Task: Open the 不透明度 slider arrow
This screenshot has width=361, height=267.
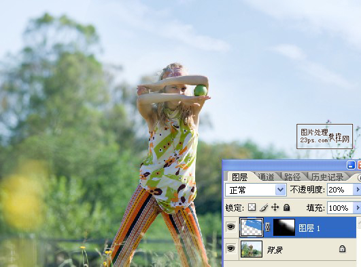Action: [358, 190]
